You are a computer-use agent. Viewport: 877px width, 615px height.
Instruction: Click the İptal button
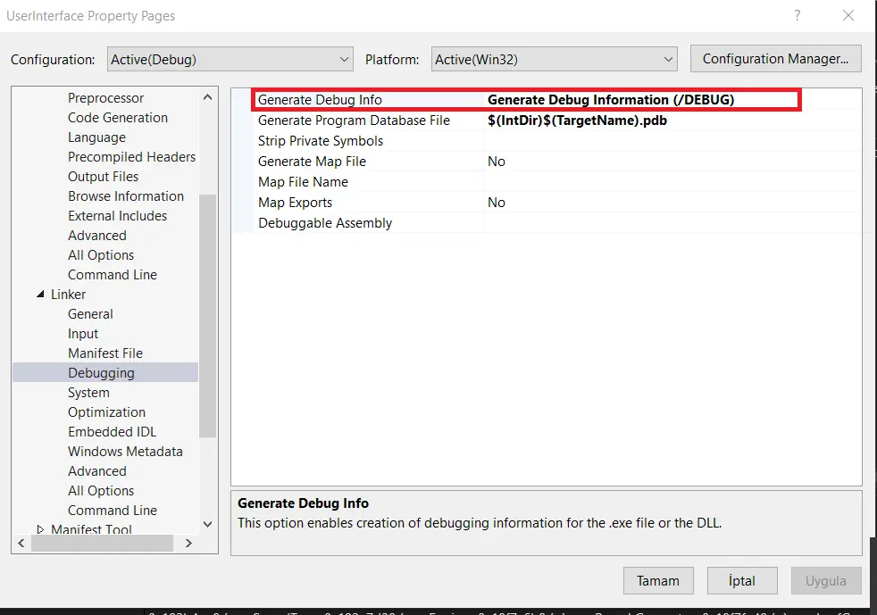pyautogui.click(x=742, y=580)
